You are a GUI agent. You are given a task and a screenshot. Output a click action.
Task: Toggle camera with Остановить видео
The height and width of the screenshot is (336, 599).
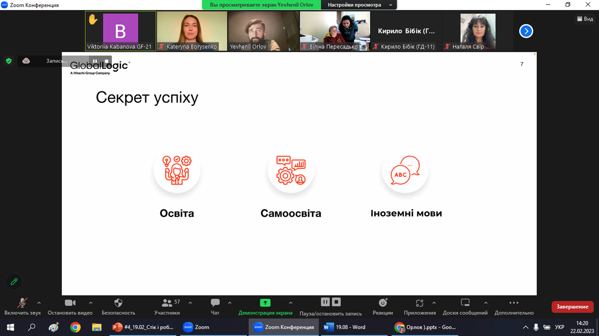click(70, 303)
